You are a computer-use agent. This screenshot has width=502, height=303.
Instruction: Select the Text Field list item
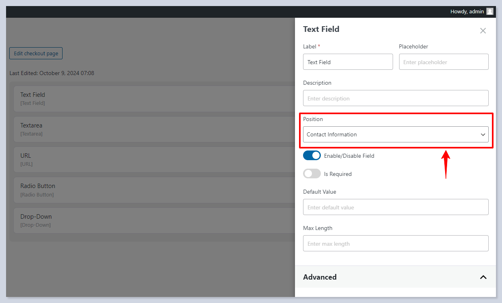click(x=153, y=98)
